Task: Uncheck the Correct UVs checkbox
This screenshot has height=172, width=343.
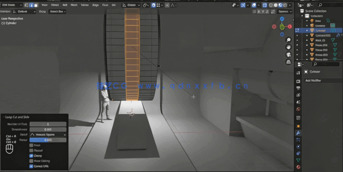Action: (x=31, y=166)
